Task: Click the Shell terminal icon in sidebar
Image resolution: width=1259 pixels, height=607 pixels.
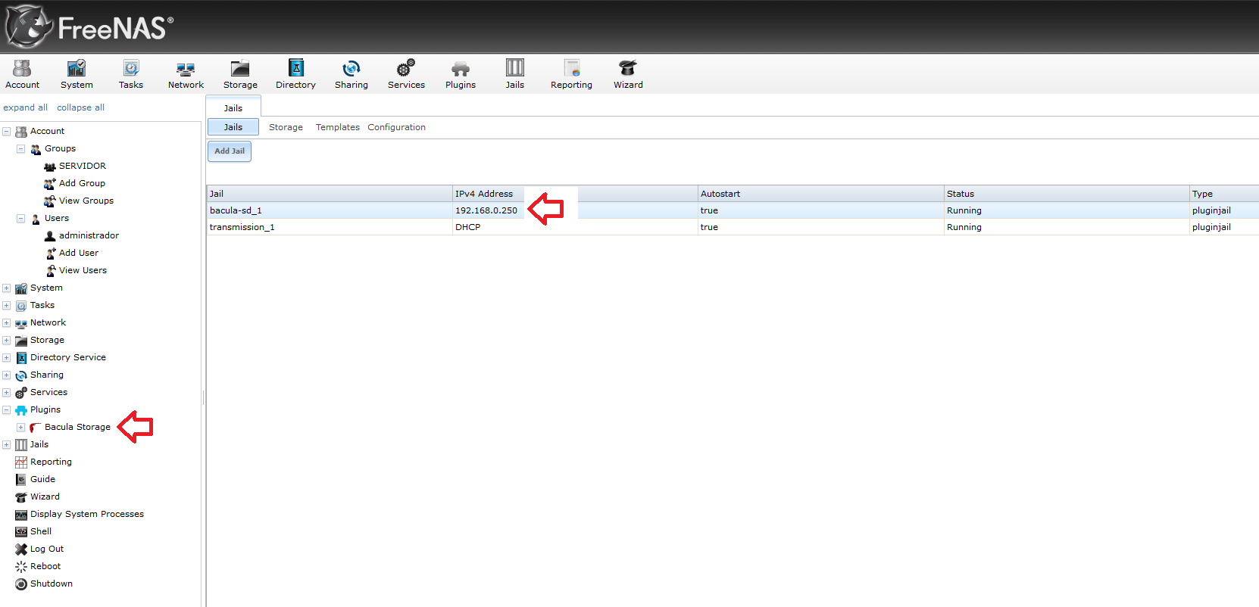Action: 21,532
